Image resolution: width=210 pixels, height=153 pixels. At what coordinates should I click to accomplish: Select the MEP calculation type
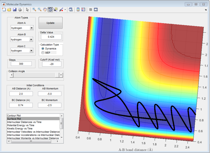coord(43,53)
